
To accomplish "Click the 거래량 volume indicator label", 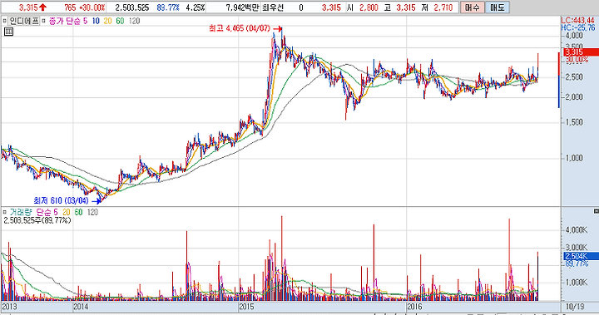I will tap(21, 212).
